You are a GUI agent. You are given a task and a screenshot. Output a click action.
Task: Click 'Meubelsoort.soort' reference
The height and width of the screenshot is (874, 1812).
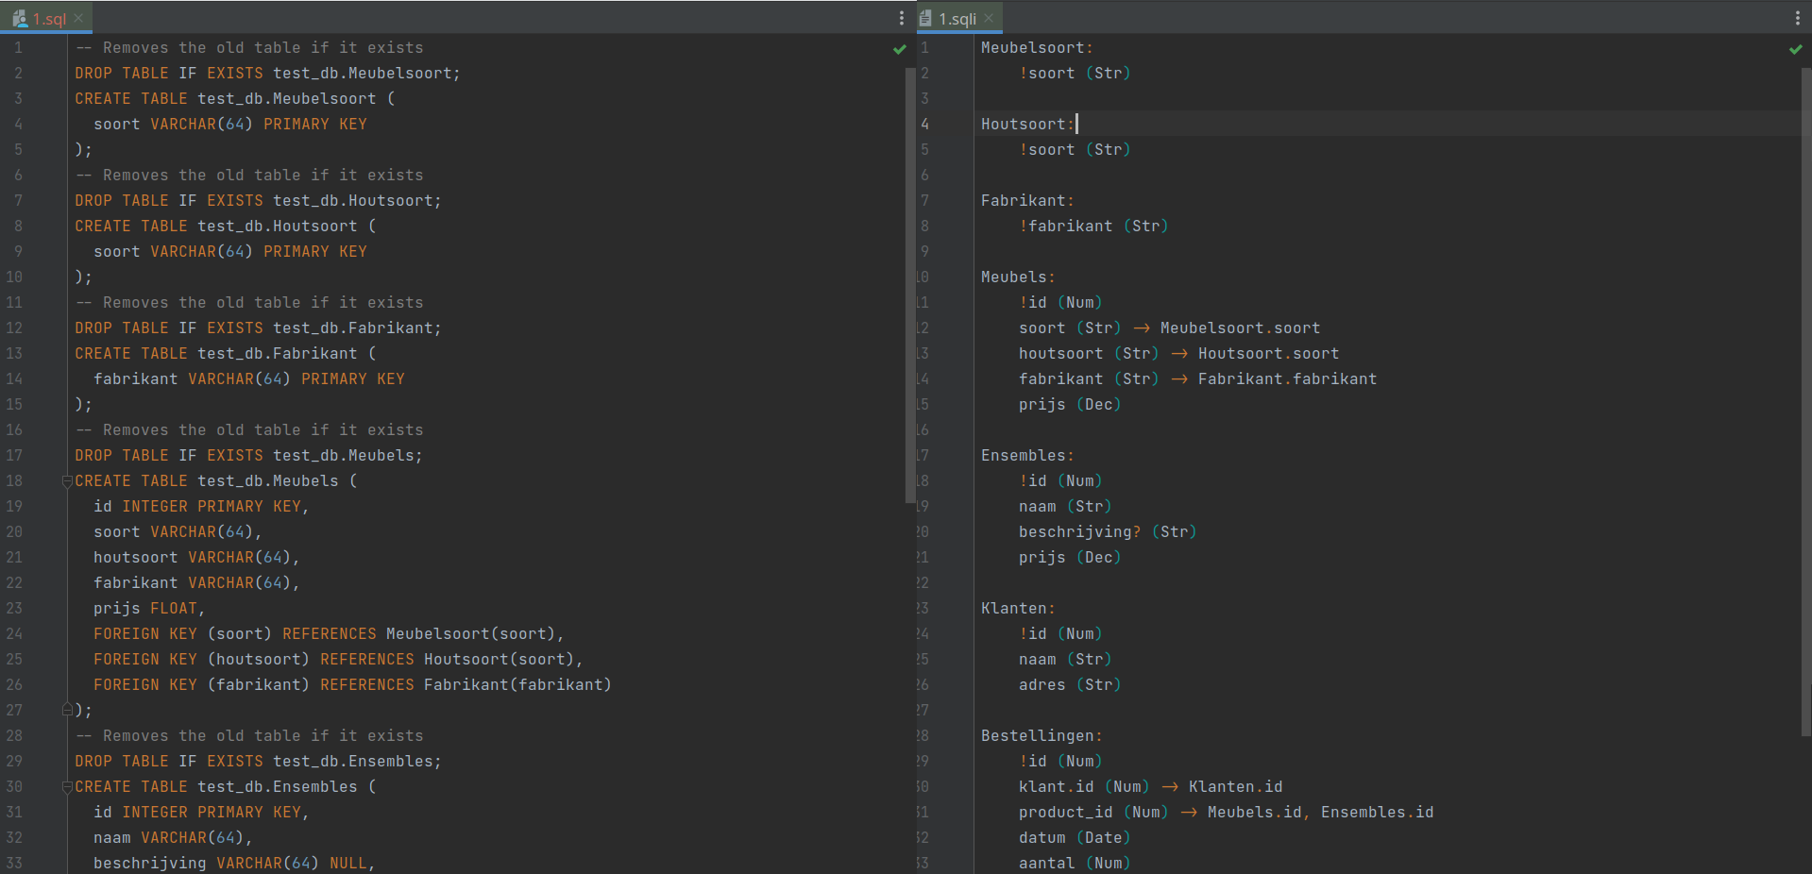(1241, 328)
